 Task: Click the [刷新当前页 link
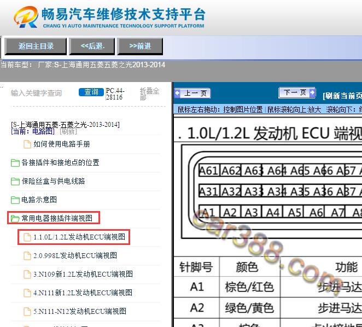[342, 96]
